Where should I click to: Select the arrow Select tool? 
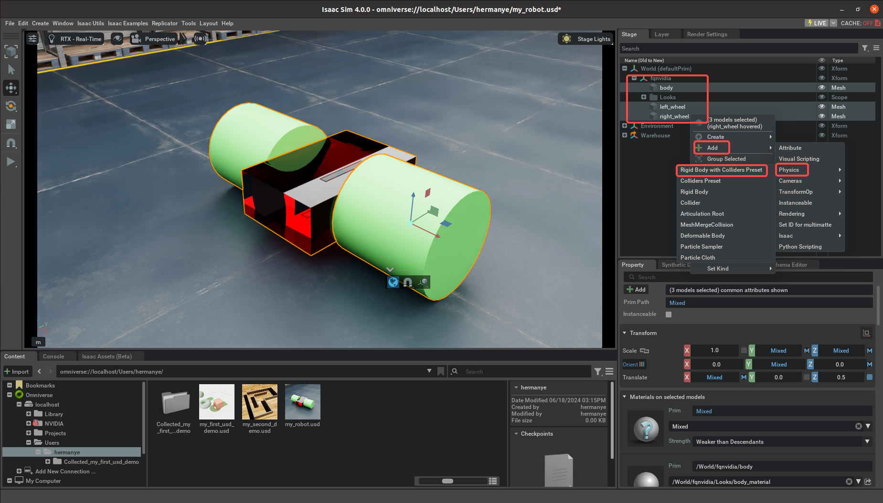11,70
